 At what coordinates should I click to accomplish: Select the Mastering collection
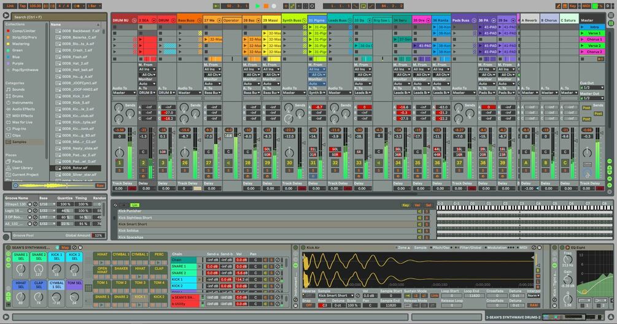20,44
